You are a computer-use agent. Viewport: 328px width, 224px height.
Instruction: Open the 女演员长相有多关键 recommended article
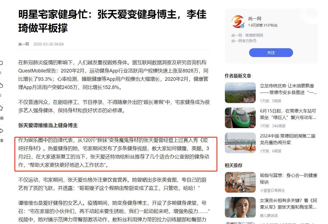[288, 204]
